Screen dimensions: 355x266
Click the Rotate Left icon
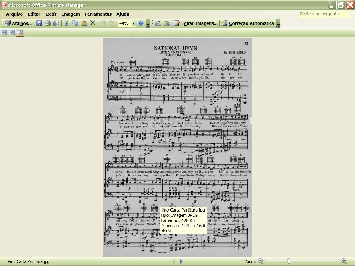[x=158, y=23]
